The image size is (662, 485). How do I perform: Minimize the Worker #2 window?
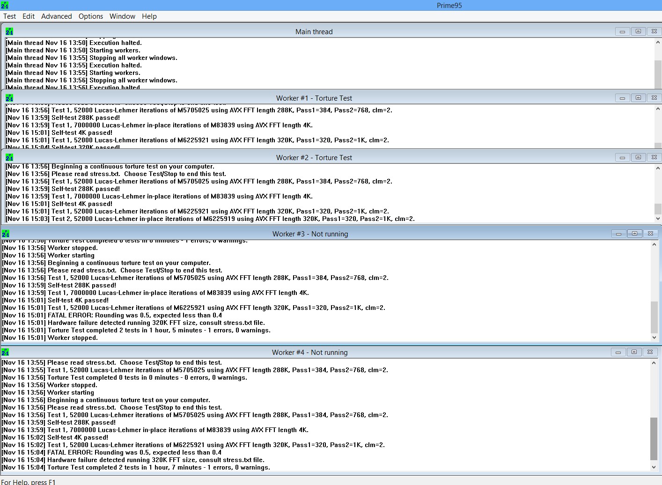[x=622, y=157]
